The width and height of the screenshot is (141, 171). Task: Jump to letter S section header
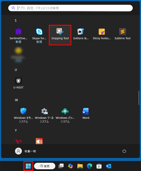16,21
